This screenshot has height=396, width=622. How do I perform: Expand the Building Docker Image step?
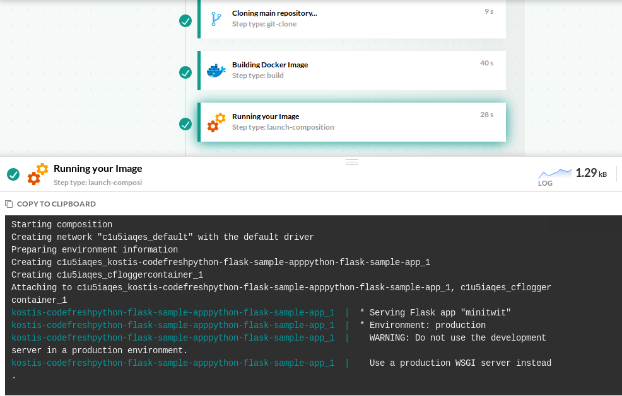tap(270, 65)
